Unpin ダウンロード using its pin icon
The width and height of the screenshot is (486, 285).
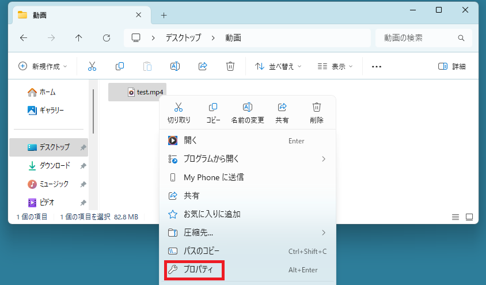(x=83, y=166)
